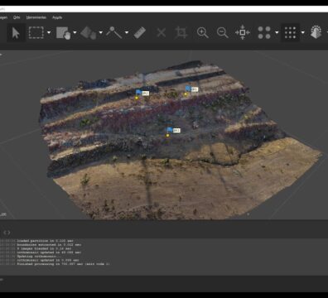Viewport: 328px width, 298px height.
Task: Zoom in with the magnifier plus icon
Action: click(203, 32)
